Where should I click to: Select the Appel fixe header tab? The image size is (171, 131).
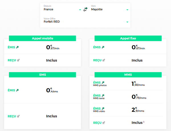tap(128, 38)
